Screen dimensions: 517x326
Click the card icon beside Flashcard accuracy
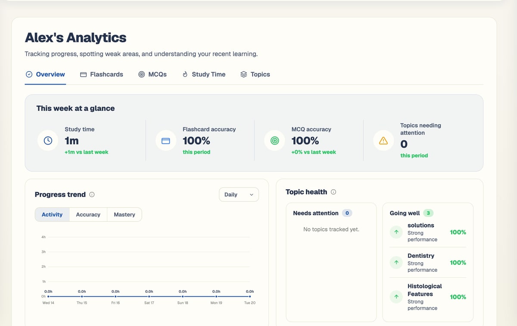pos(166,141)
